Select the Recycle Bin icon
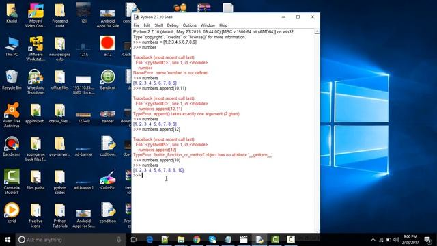 (12, 80)
